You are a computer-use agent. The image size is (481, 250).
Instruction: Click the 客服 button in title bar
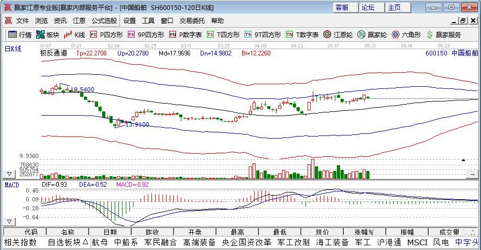click(x=342, y=7)
